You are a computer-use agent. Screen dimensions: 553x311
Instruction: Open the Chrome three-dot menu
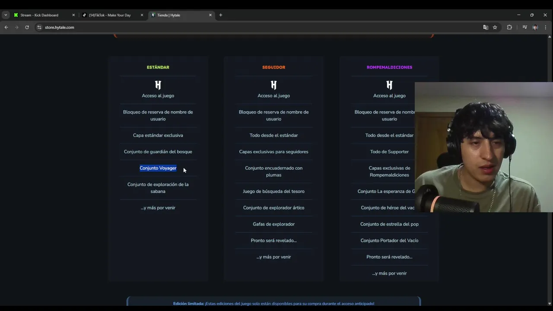(545, 27)
